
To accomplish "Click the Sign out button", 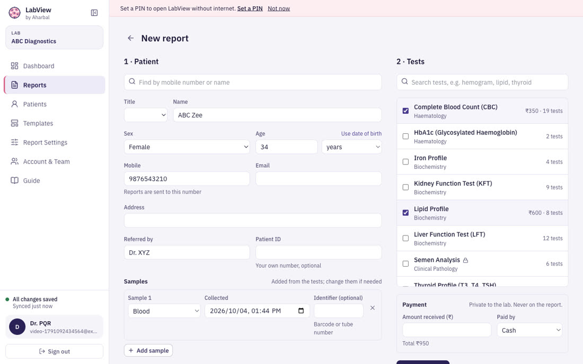I will [54, 351].
